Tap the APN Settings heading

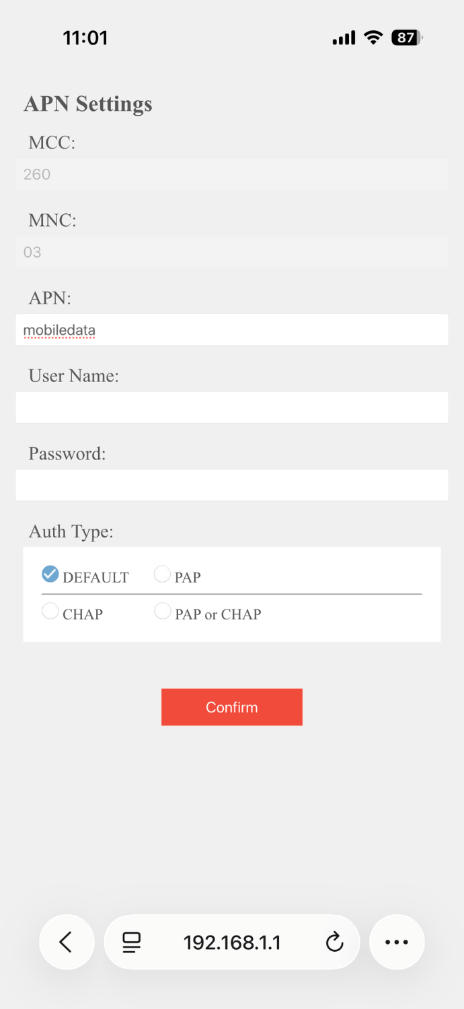(x=88, y=104)
